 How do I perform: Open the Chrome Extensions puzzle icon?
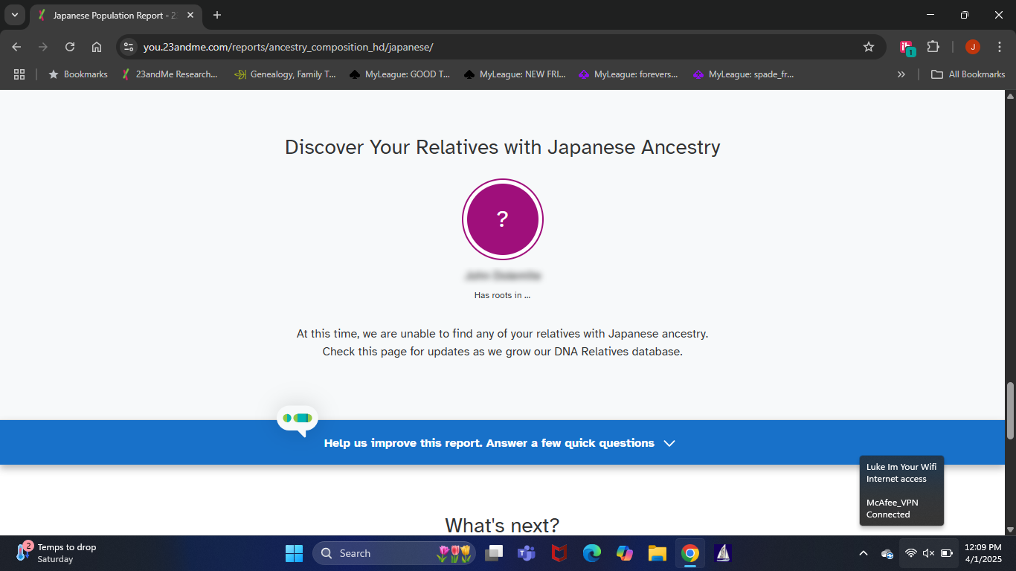(933, 47)
